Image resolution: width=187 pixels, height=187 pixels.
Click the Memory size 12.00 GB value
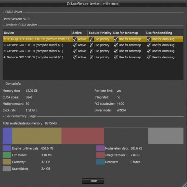31,91
